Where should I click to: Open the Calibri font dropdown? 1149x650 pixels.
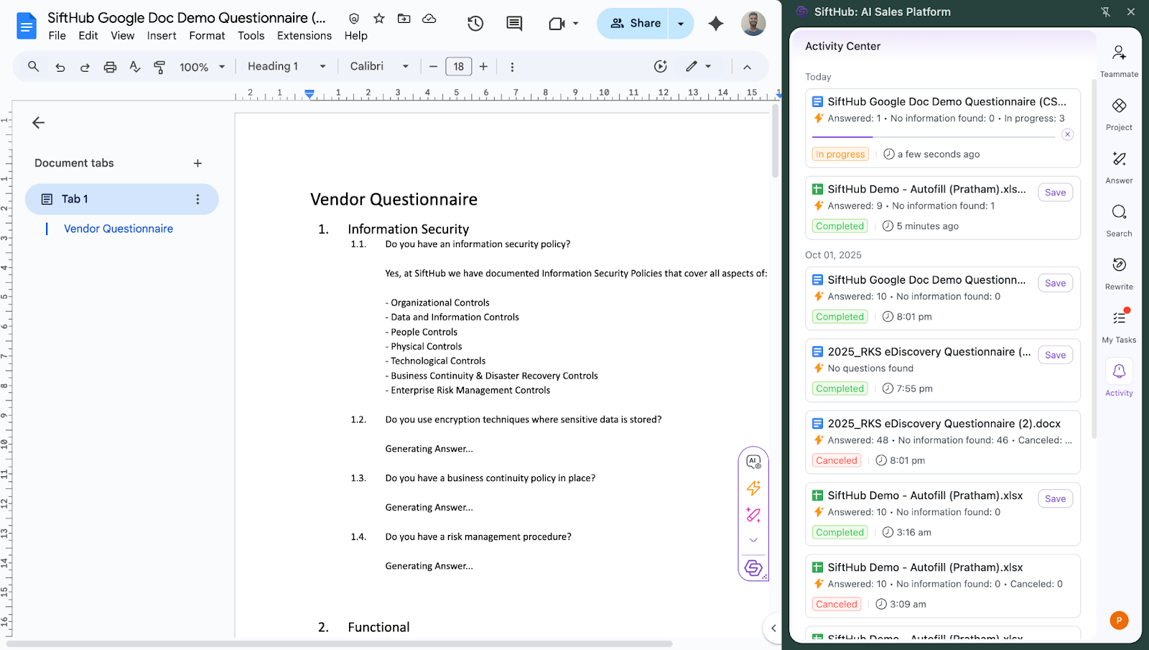point(379,67)
